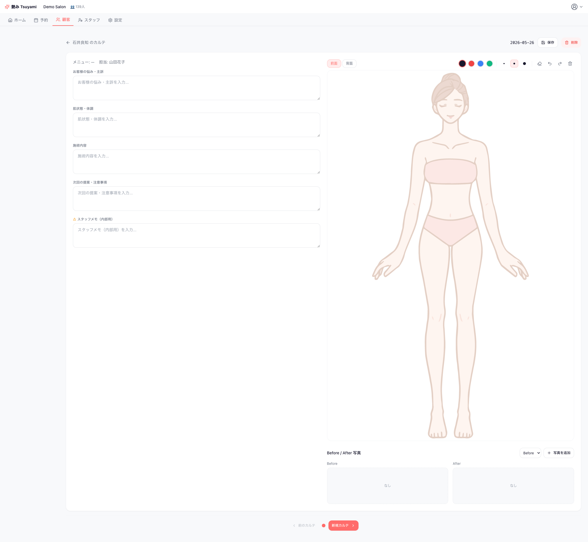Click the empty Before photo placeholder
The width and height of the screenshot is (588, 542).
tap(387, 486)
